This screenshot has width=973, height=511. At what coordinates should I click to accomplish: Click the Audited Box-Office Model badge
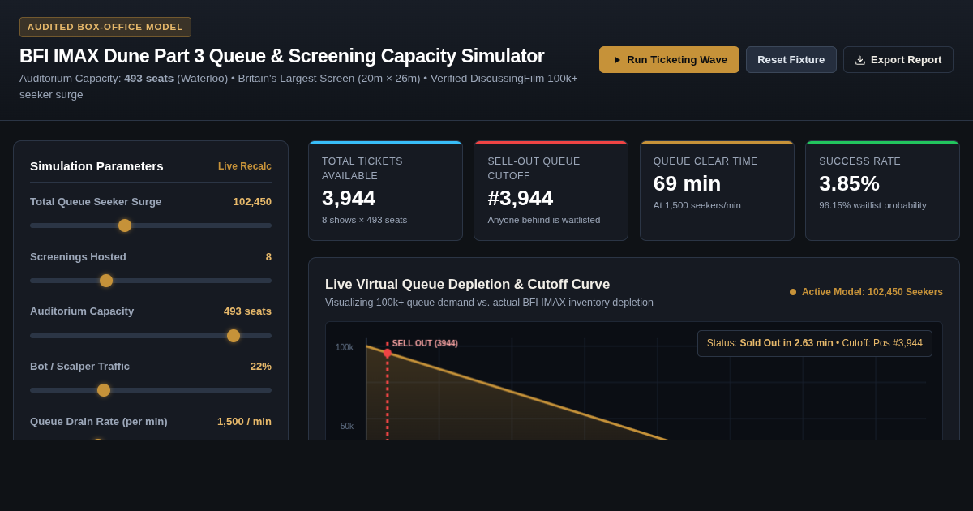105,27
